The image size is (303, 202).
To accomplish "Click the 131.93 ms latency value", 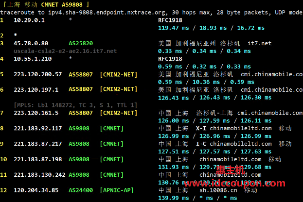I will [x=174, y=167].
